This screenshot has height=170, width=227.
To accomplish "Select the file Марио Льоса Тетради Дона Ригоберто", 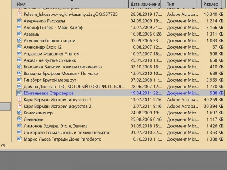I will coord(62,139).
